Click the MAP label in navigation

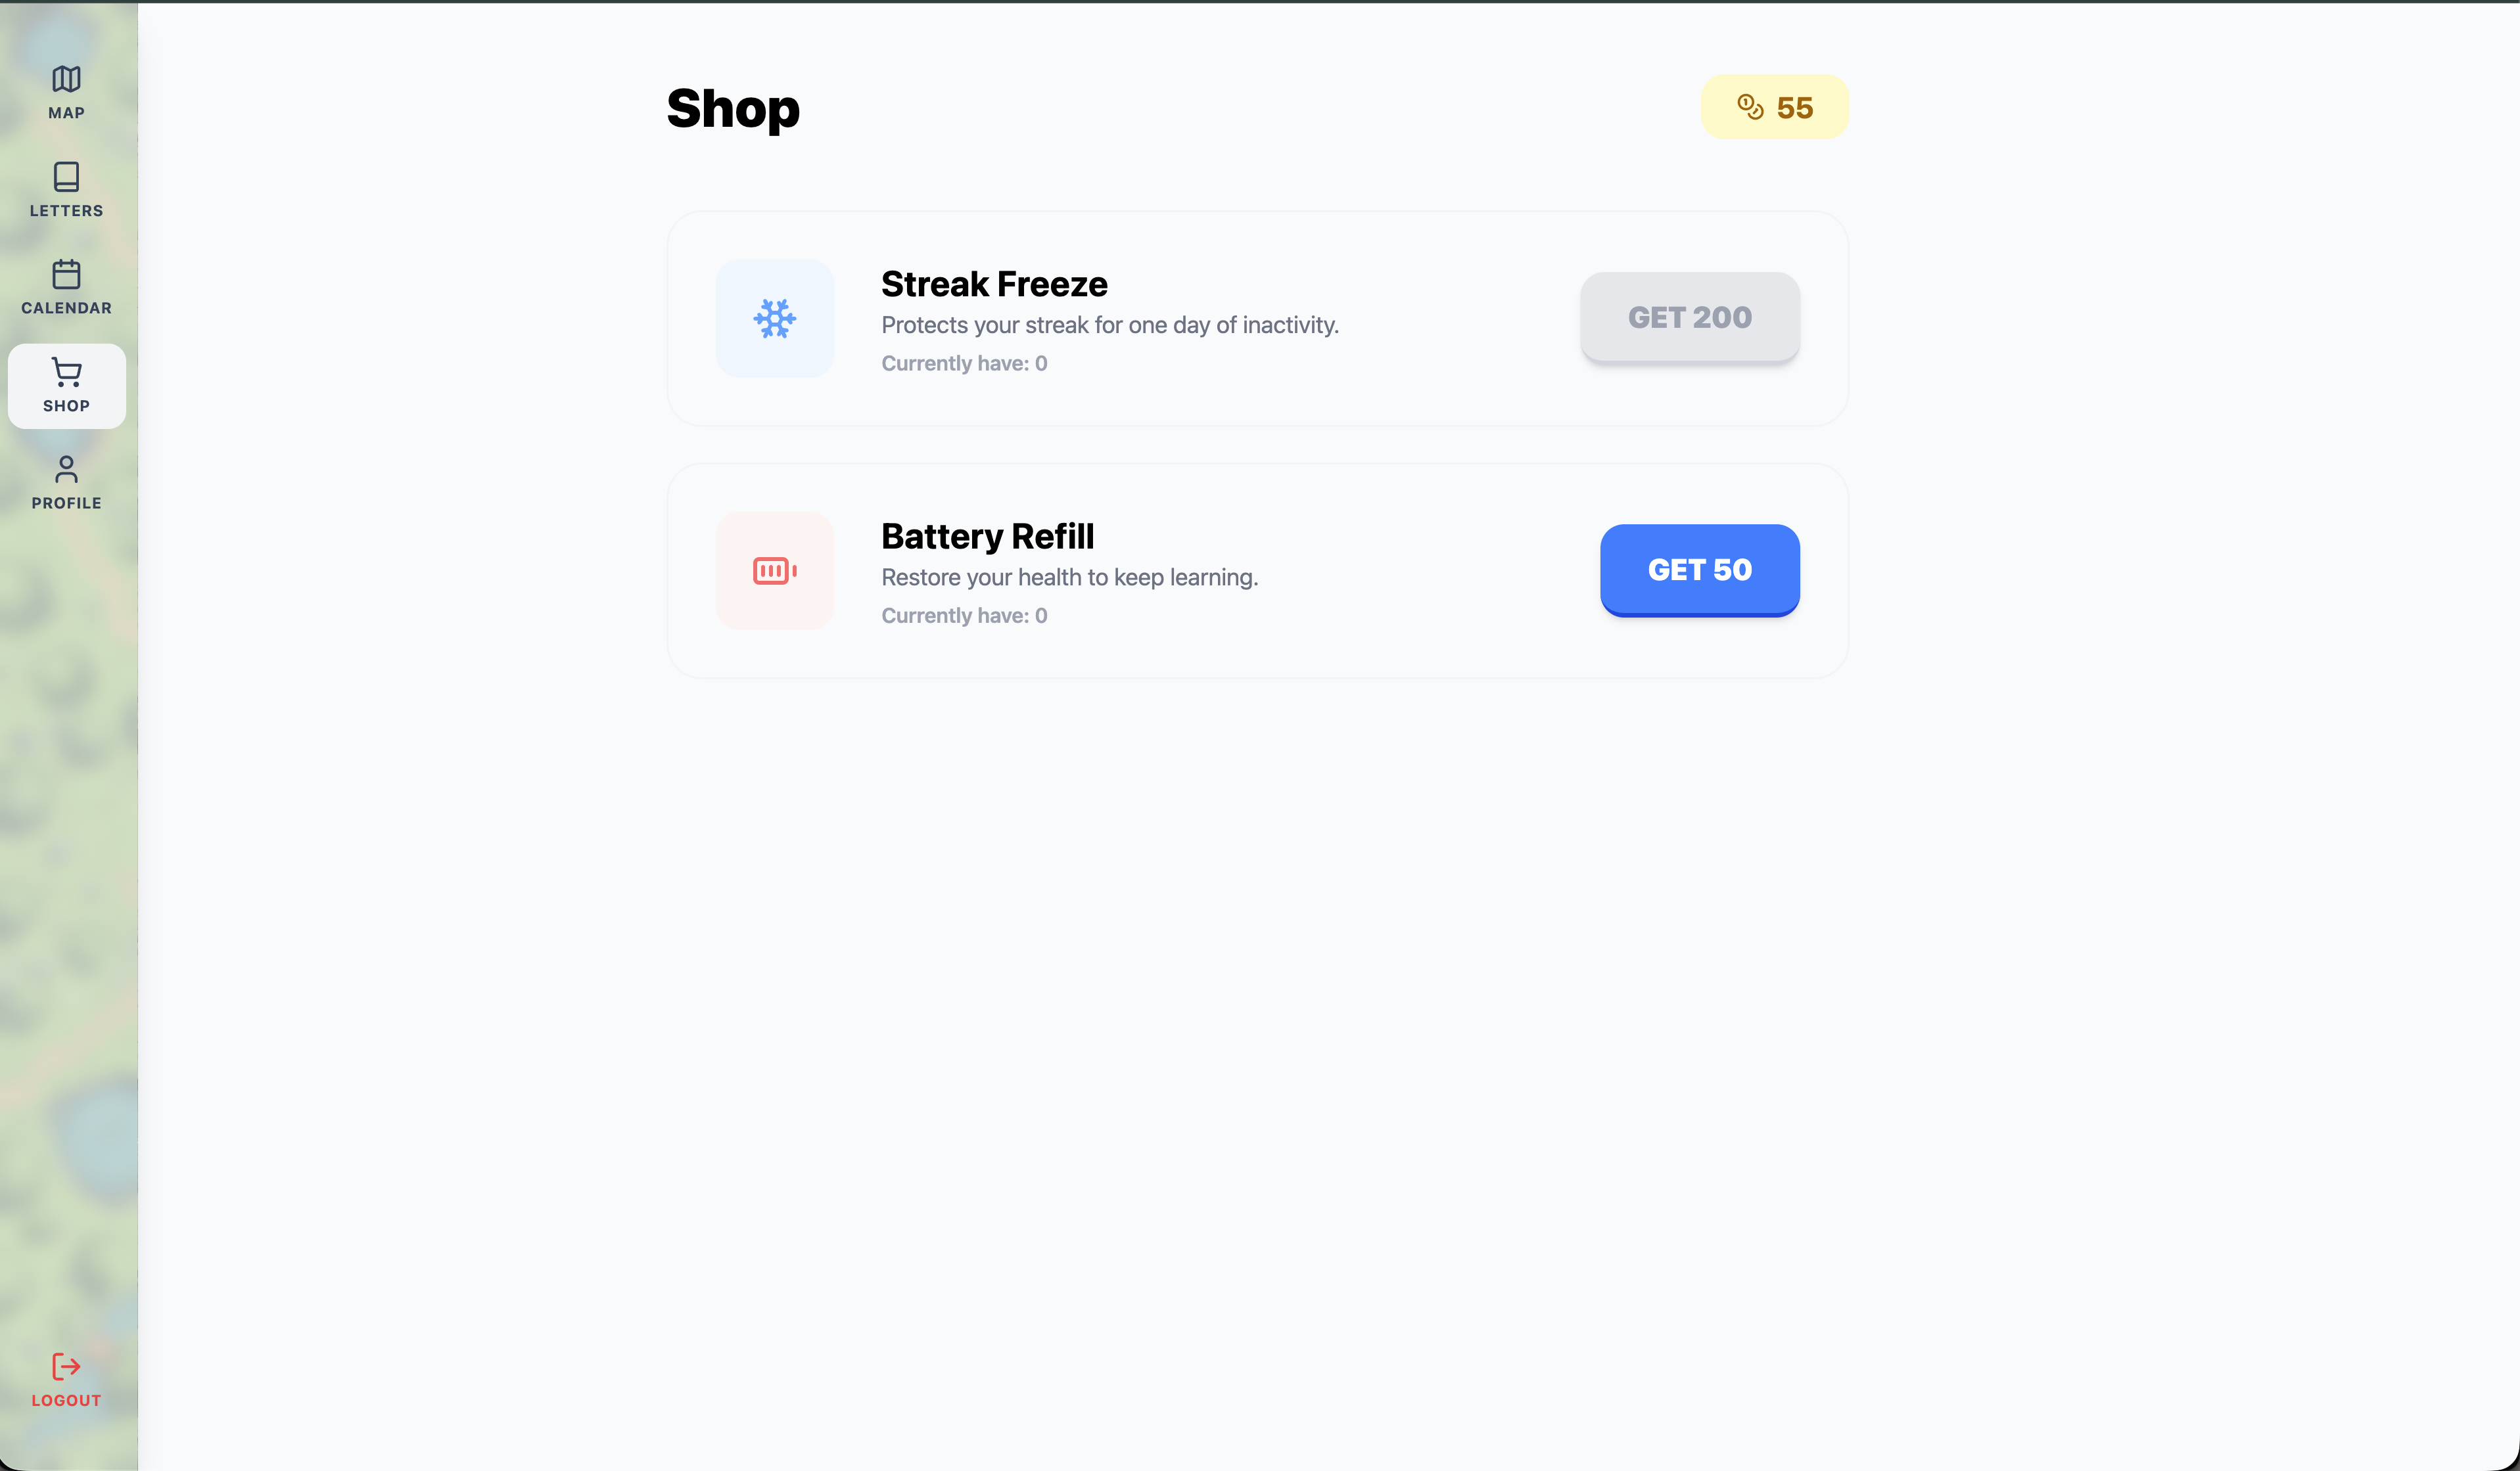pos(66,113)
